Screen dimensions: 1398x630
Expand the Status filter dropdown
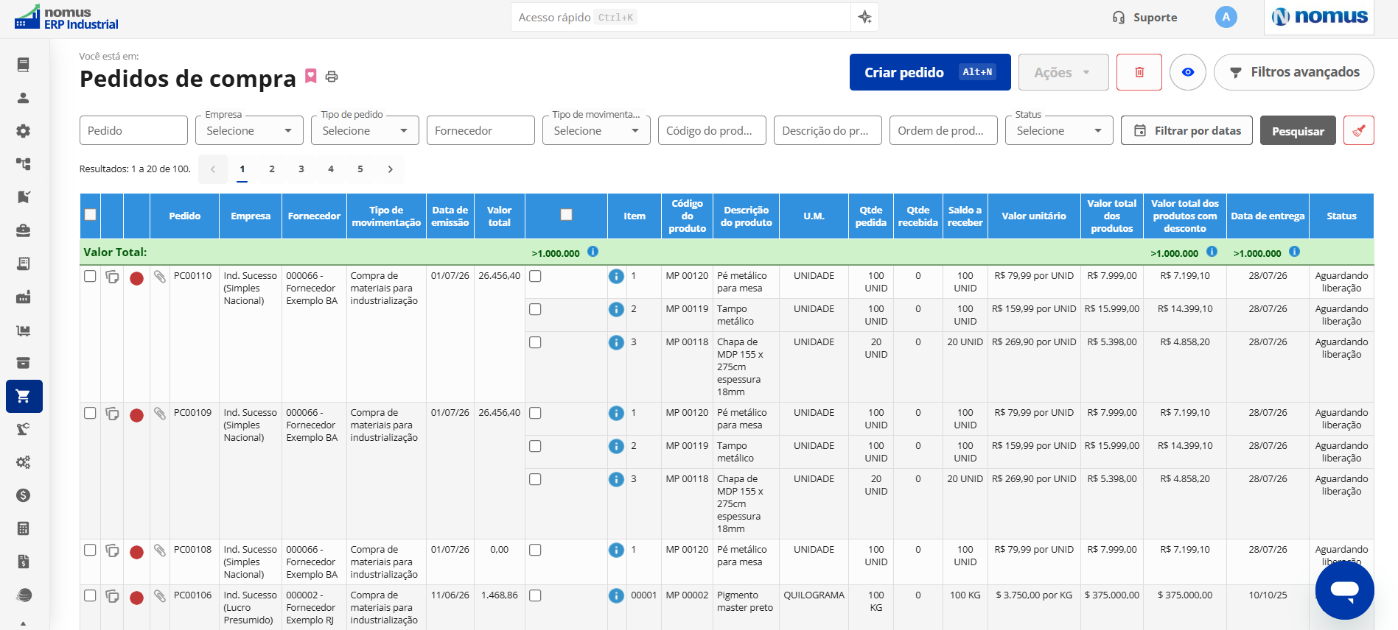click(x=1059, y=130)
